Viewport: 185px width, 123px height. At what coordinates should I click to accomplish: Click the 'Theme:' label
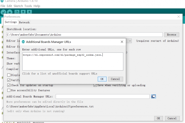click(11, 58)
